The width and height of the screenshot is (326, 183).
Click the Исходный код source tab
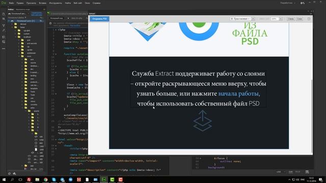coord(57,18)
